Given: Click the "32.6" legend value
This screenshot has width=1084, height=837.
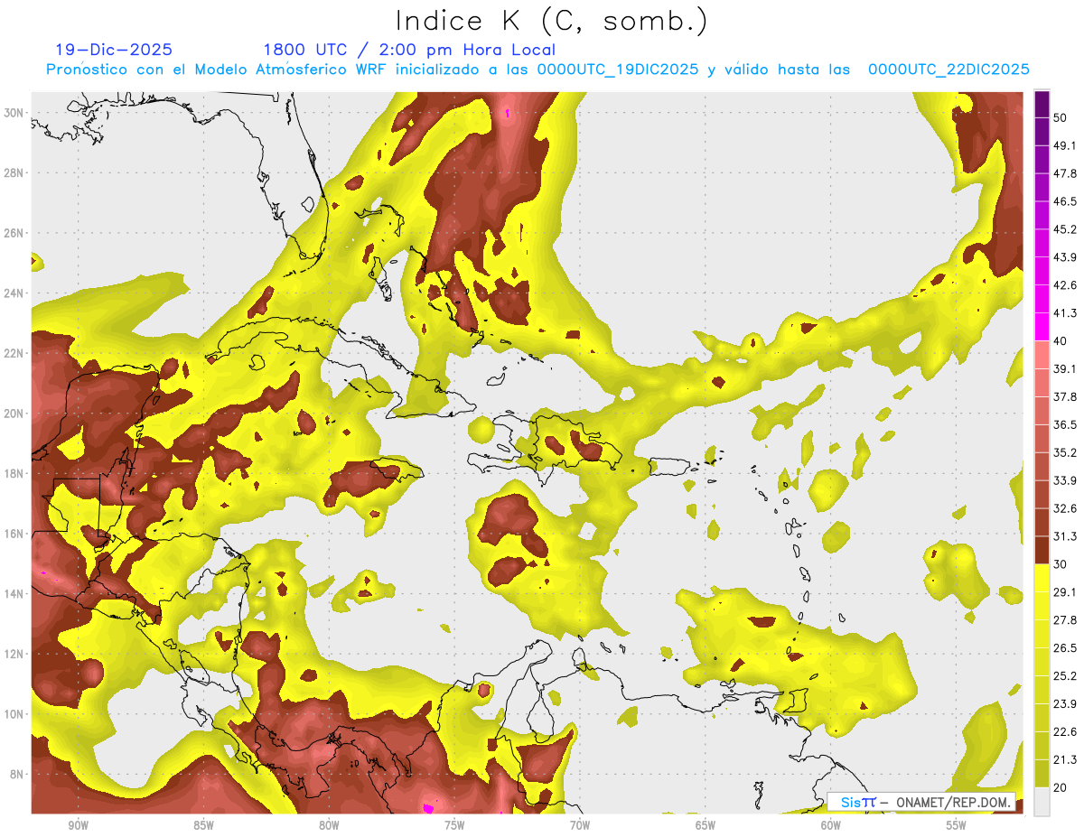Looking at the screenshot, I should pyautogui.click(x=1064, y=509).
